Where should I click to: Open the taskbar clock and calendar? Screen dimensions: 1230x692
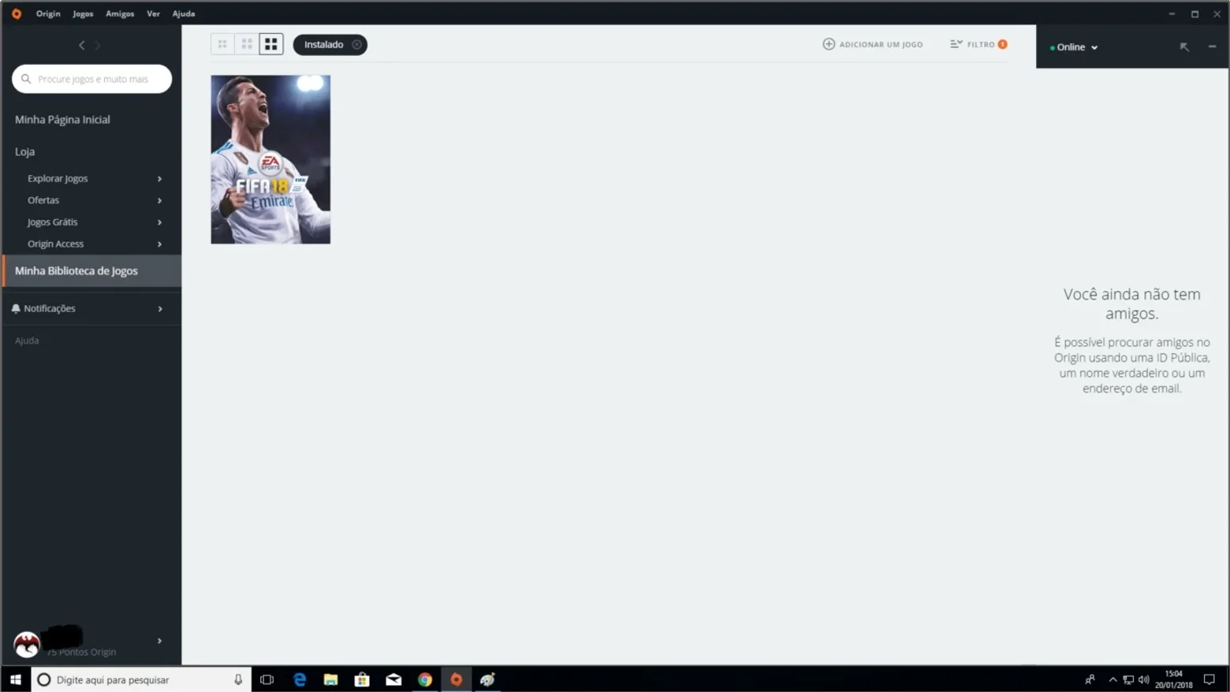(1174, 679)
